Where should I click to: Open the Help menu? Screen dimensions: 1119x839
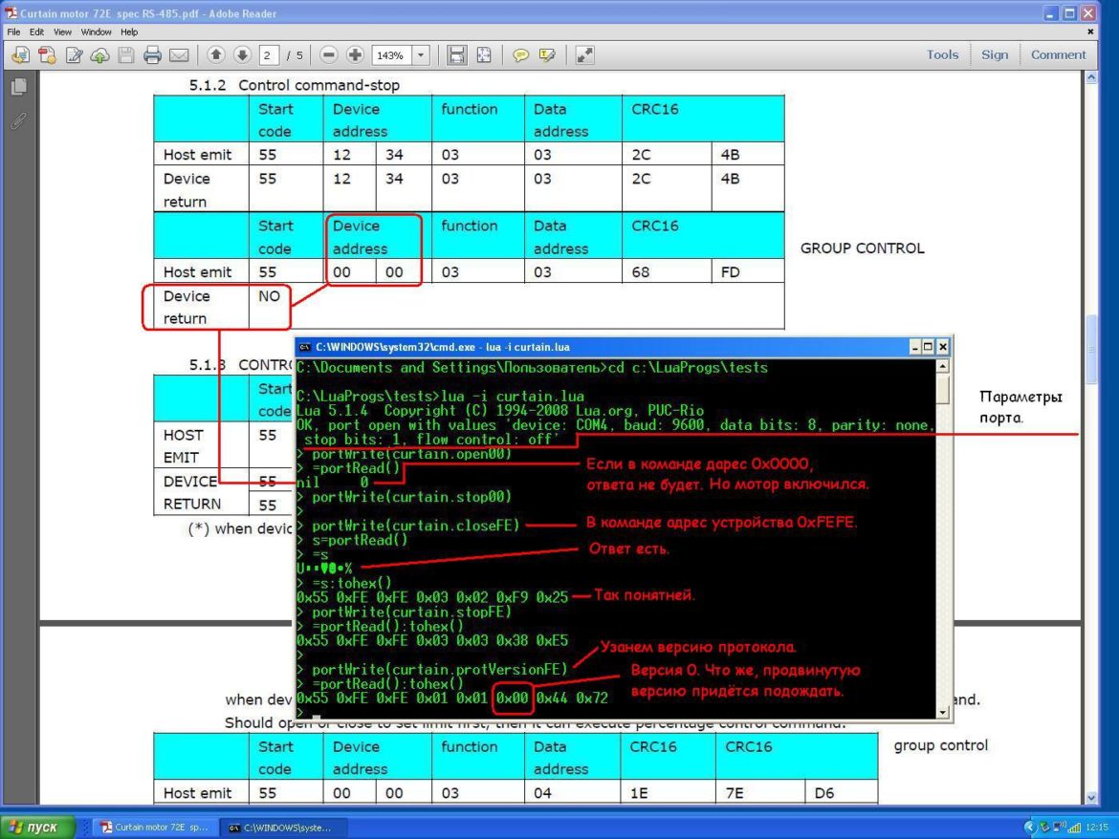[x=129, y=32]
